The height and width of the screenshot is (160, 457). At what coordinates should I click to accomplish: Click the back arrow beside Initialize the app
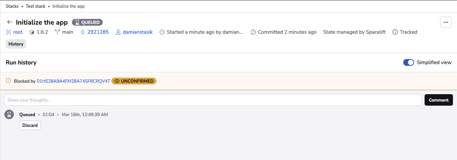9,22
